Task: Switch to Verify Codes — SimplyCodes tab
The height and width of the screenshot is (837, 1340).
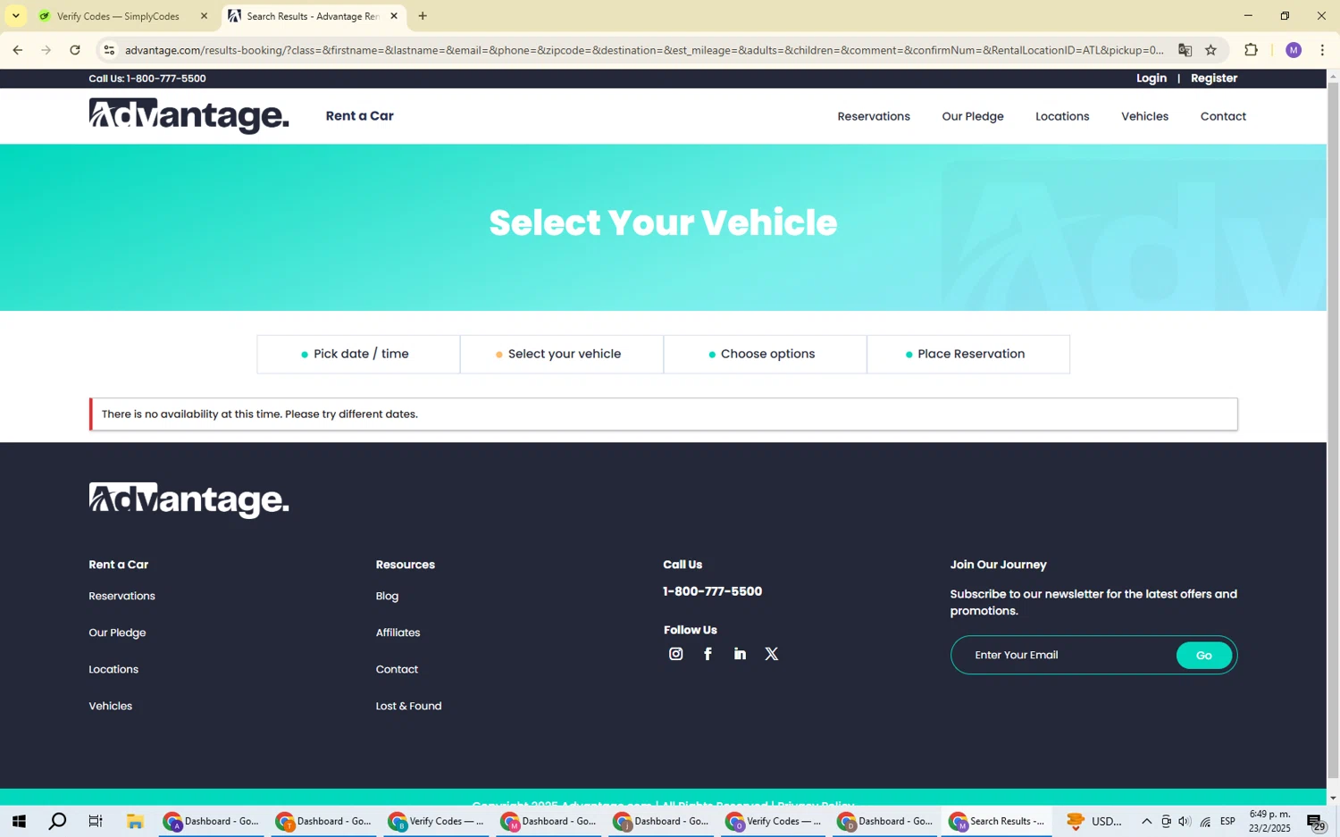Action: point(118,16)
